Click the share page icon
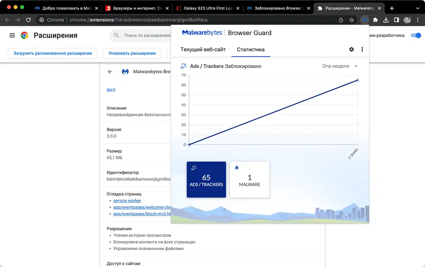 point(341,20)
